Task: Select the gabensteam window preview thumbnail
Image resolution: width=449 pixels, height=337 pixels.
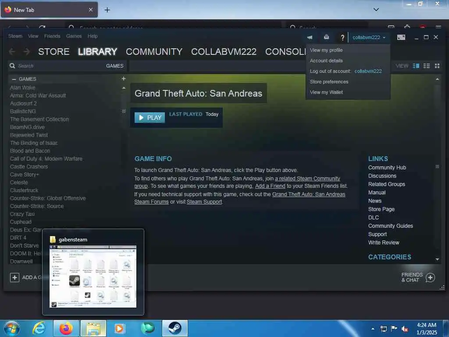Action: tap(93, 276)
